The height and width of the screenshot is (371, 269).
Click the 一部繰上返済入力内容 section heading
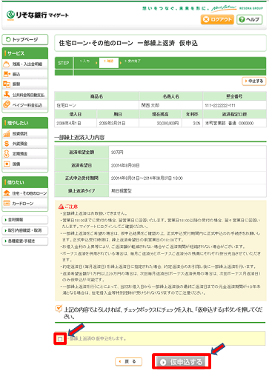click(x=79, y=137)
